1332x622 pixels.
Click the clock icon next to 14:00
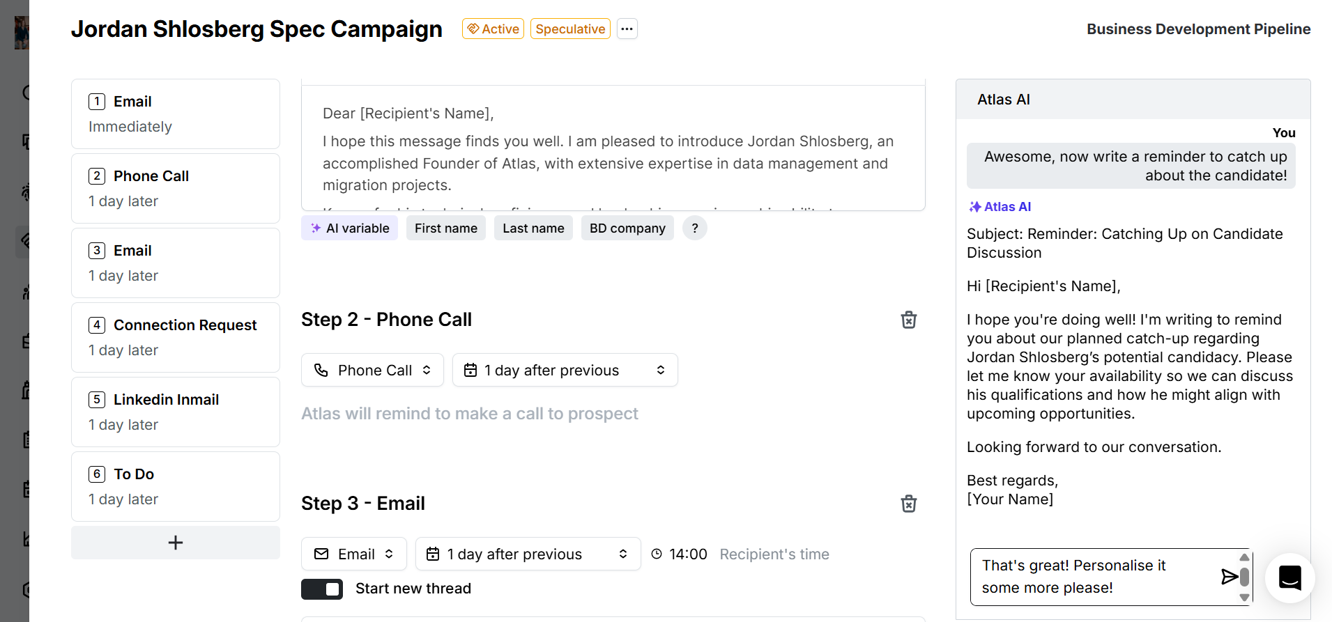(x=657, y=554)
